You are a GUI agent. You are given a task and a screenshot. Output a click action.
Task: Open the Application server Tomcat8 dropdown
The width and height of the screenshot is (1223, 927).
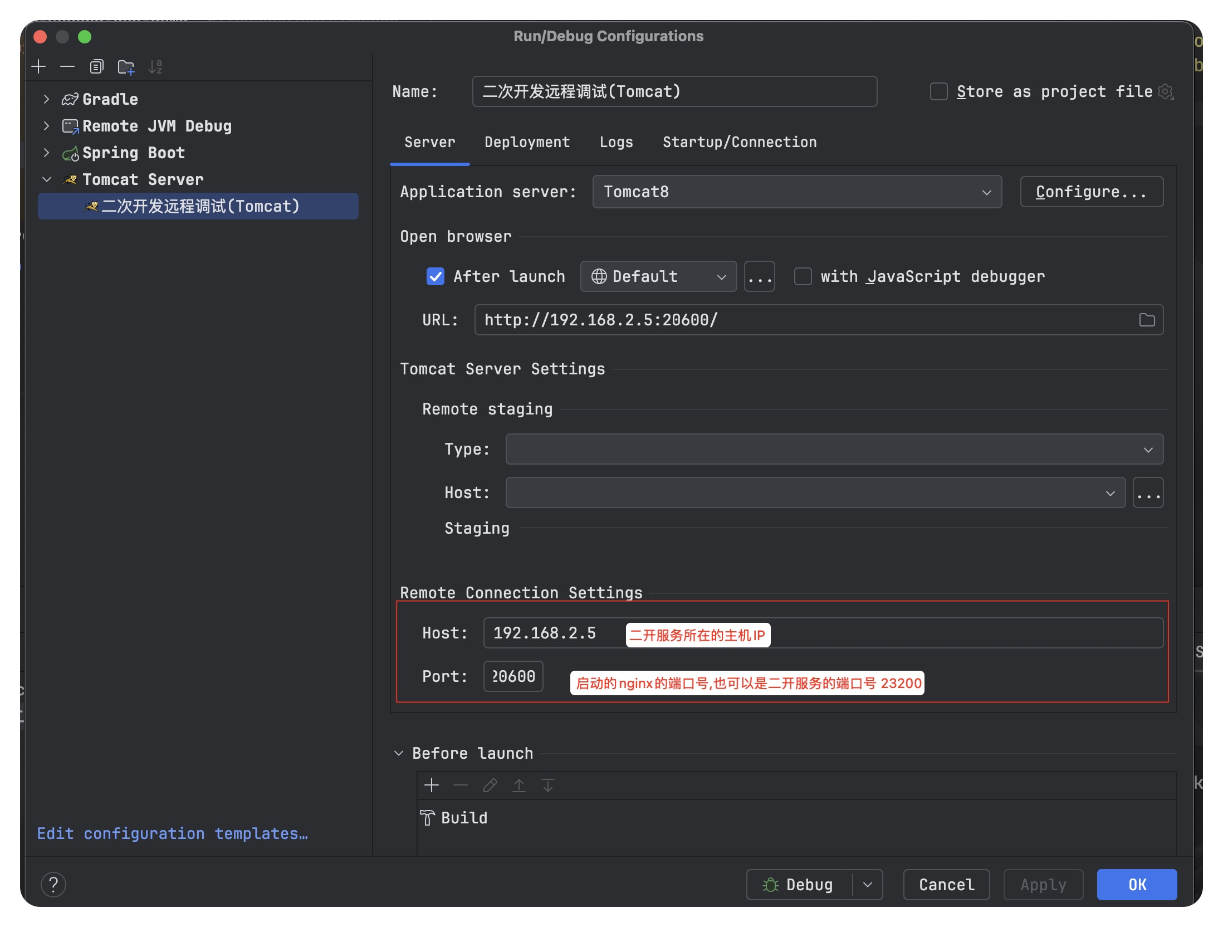pos(796,192)
